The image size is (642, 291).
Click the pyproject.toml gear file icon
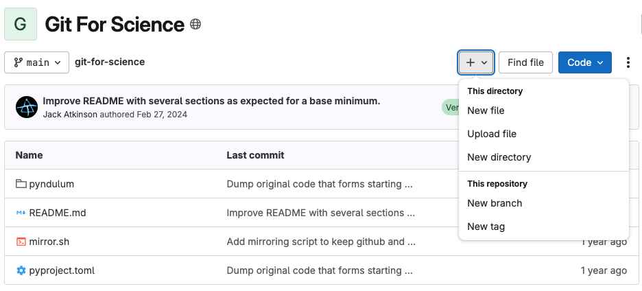coord(21,270)
